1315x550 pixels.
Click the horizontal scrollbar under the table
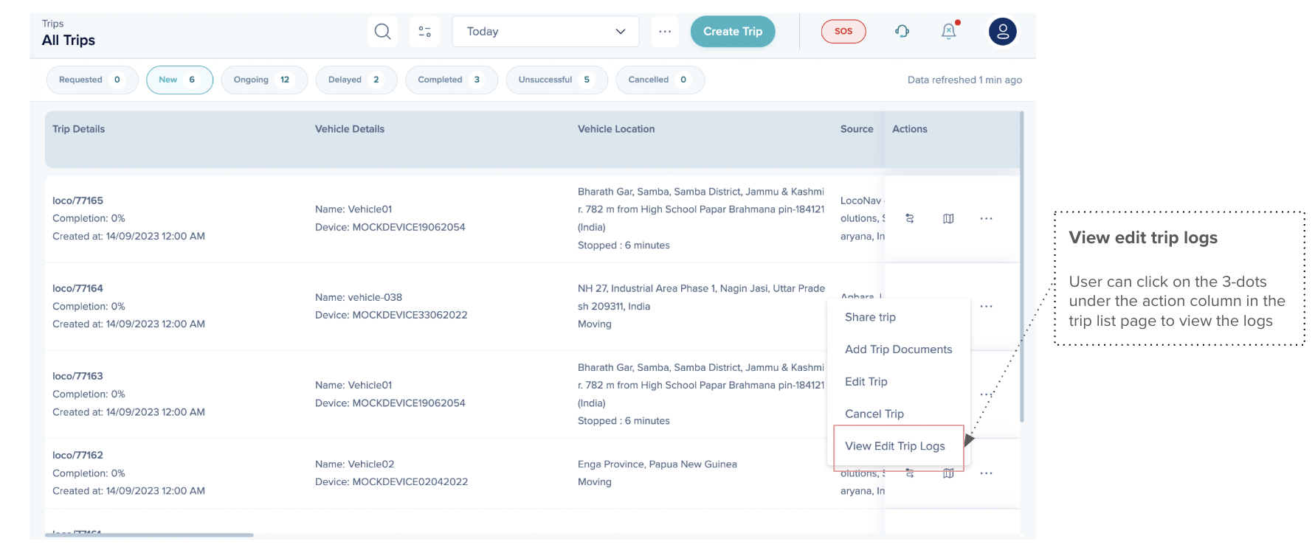[149, 535]
